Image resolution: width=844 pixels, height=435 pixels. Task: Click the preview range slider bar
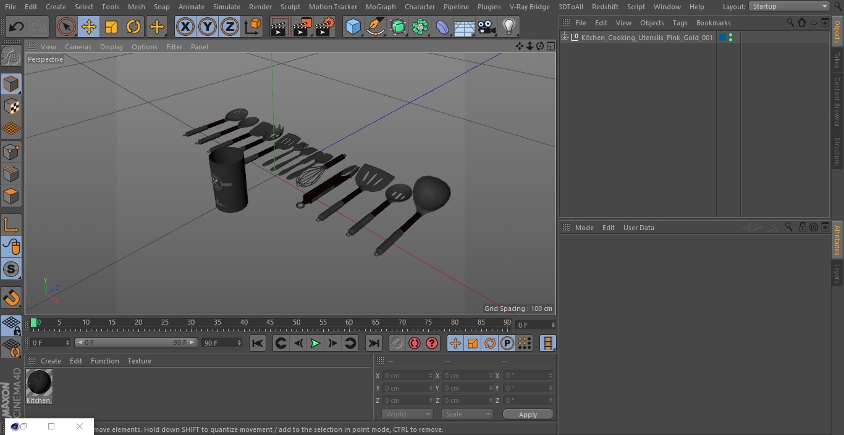click(x=136, y=342)
